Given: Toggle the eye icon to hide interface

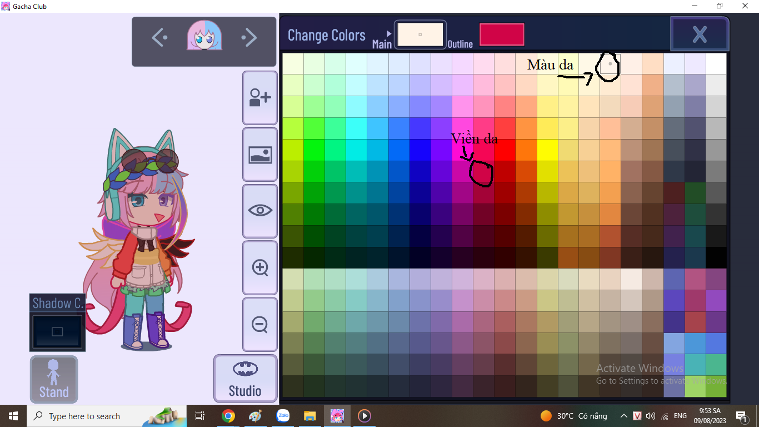Looking at the screenshot, I should (x=259, y=211).
